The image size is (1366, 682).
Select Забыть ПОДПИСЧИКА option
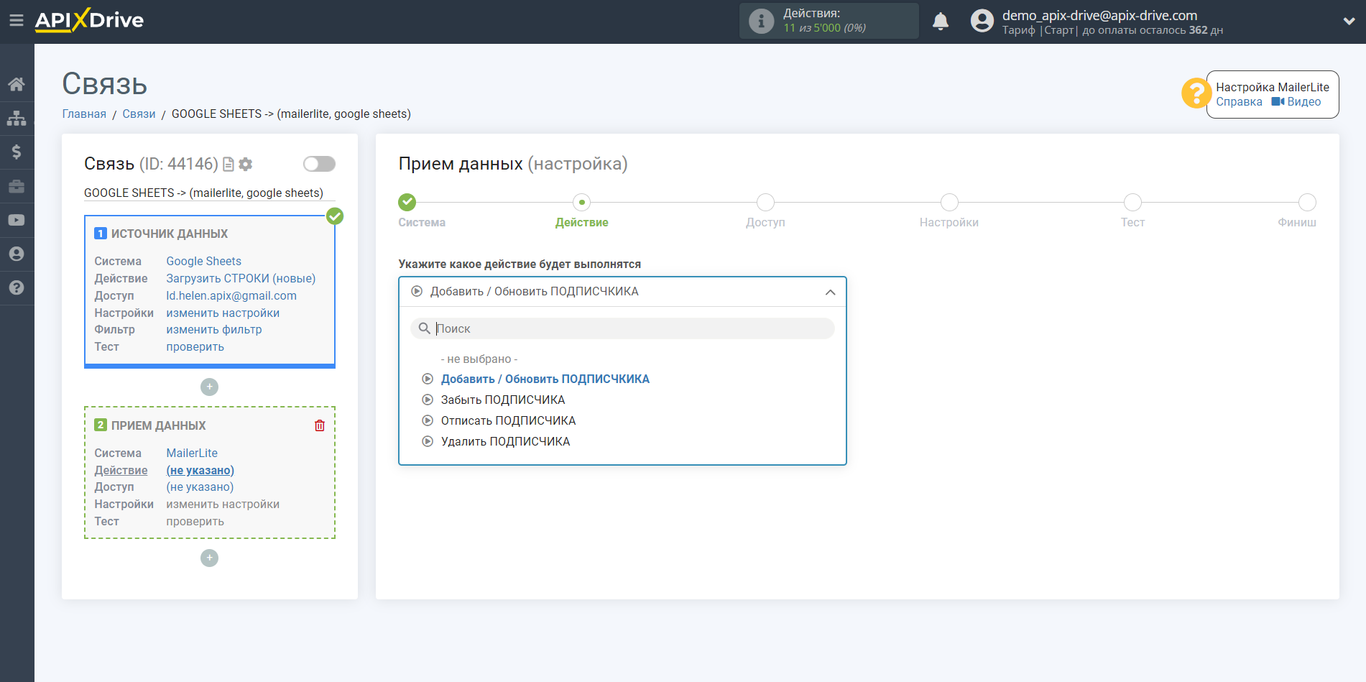(x=503, y=400)
